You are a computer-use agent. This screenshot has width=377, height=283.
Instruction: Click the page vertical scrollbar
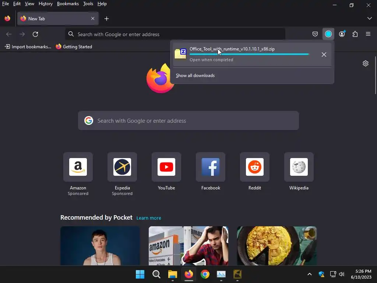click(x=375, y=75)
